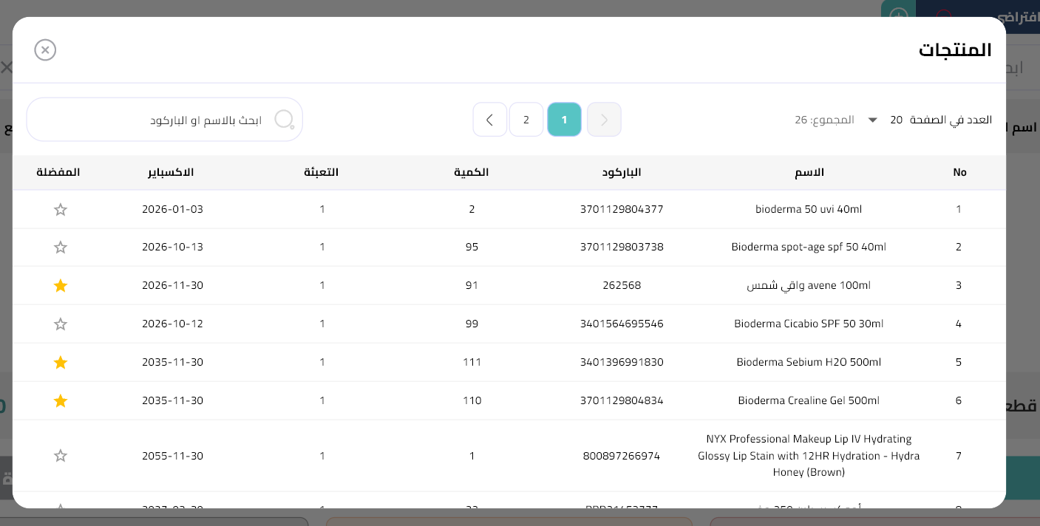This screenshot has width=1040, height=526.
Task: Select product Bioderma Crealine Gel 500ml
Action: pyautogui.click(x=809, y=400)
